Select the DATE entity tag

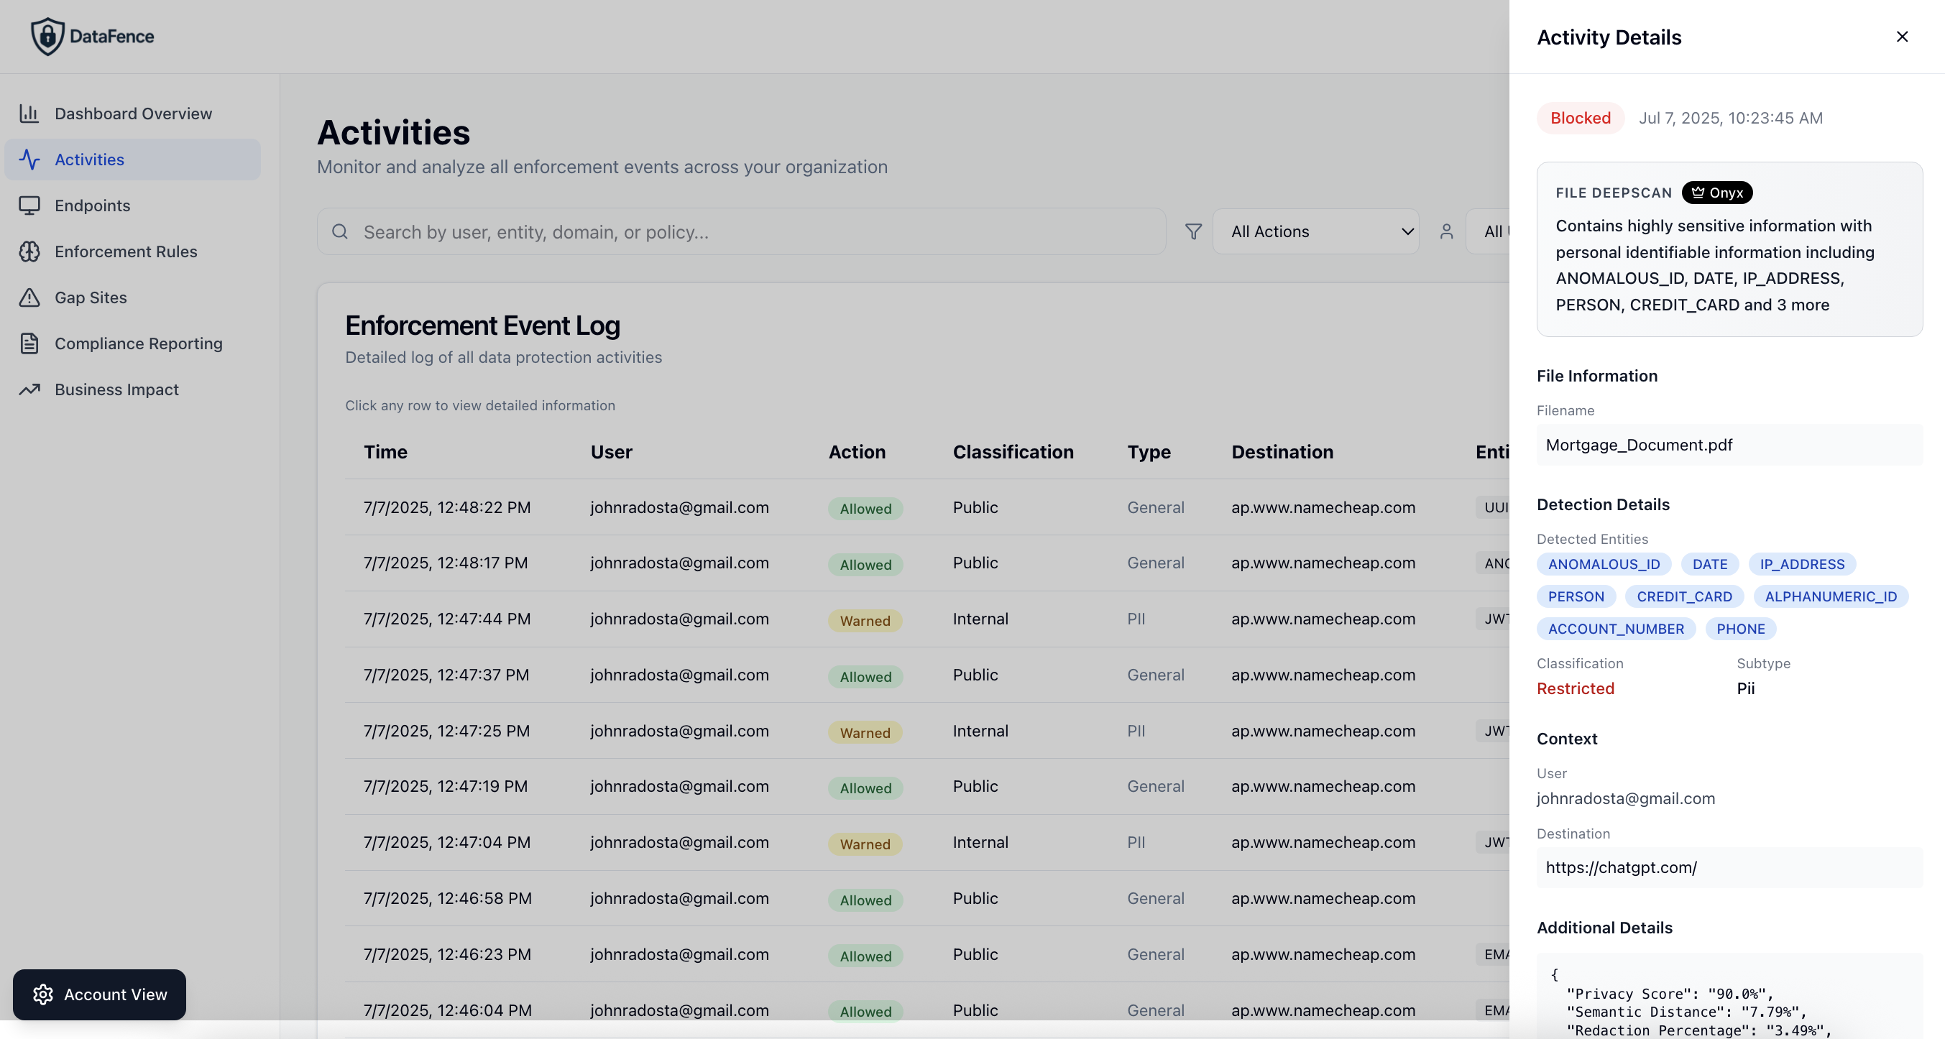point(1709,563)
